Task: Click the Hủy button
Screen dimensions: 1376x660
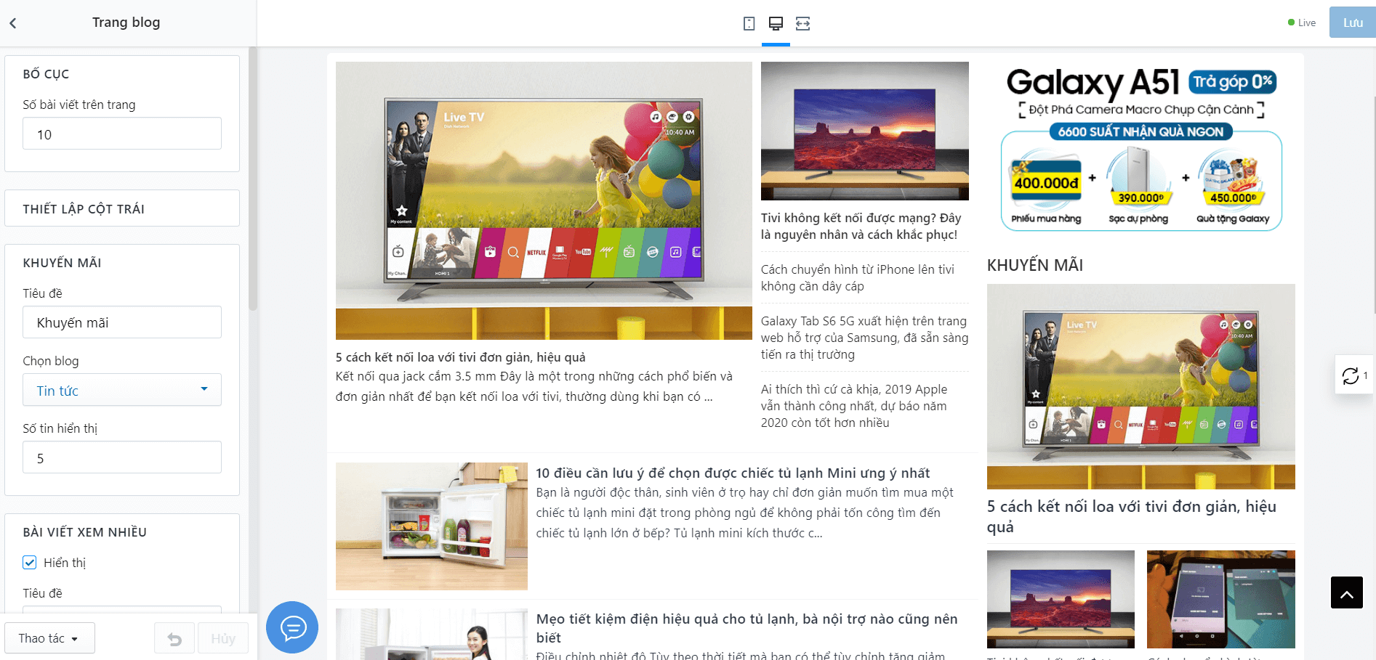Action: tap(223, 638)
